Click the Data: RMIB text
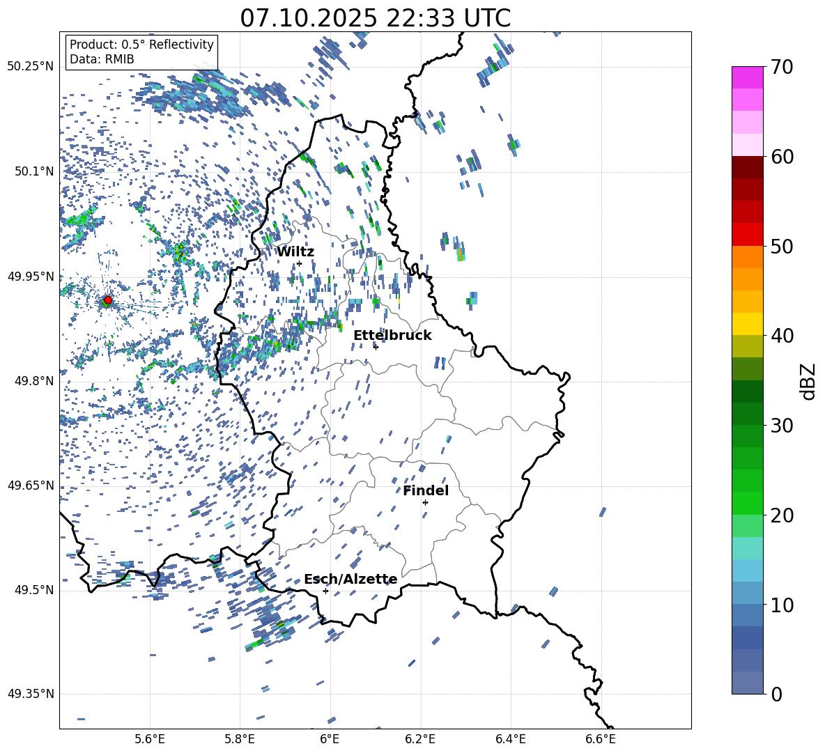The image size is (825, 753). pos(102,59)
